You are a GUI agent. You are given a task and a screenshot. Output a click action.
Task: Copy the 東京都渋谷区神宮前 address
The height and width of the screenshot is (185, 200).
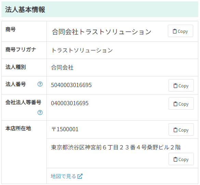tap(181, 159)
